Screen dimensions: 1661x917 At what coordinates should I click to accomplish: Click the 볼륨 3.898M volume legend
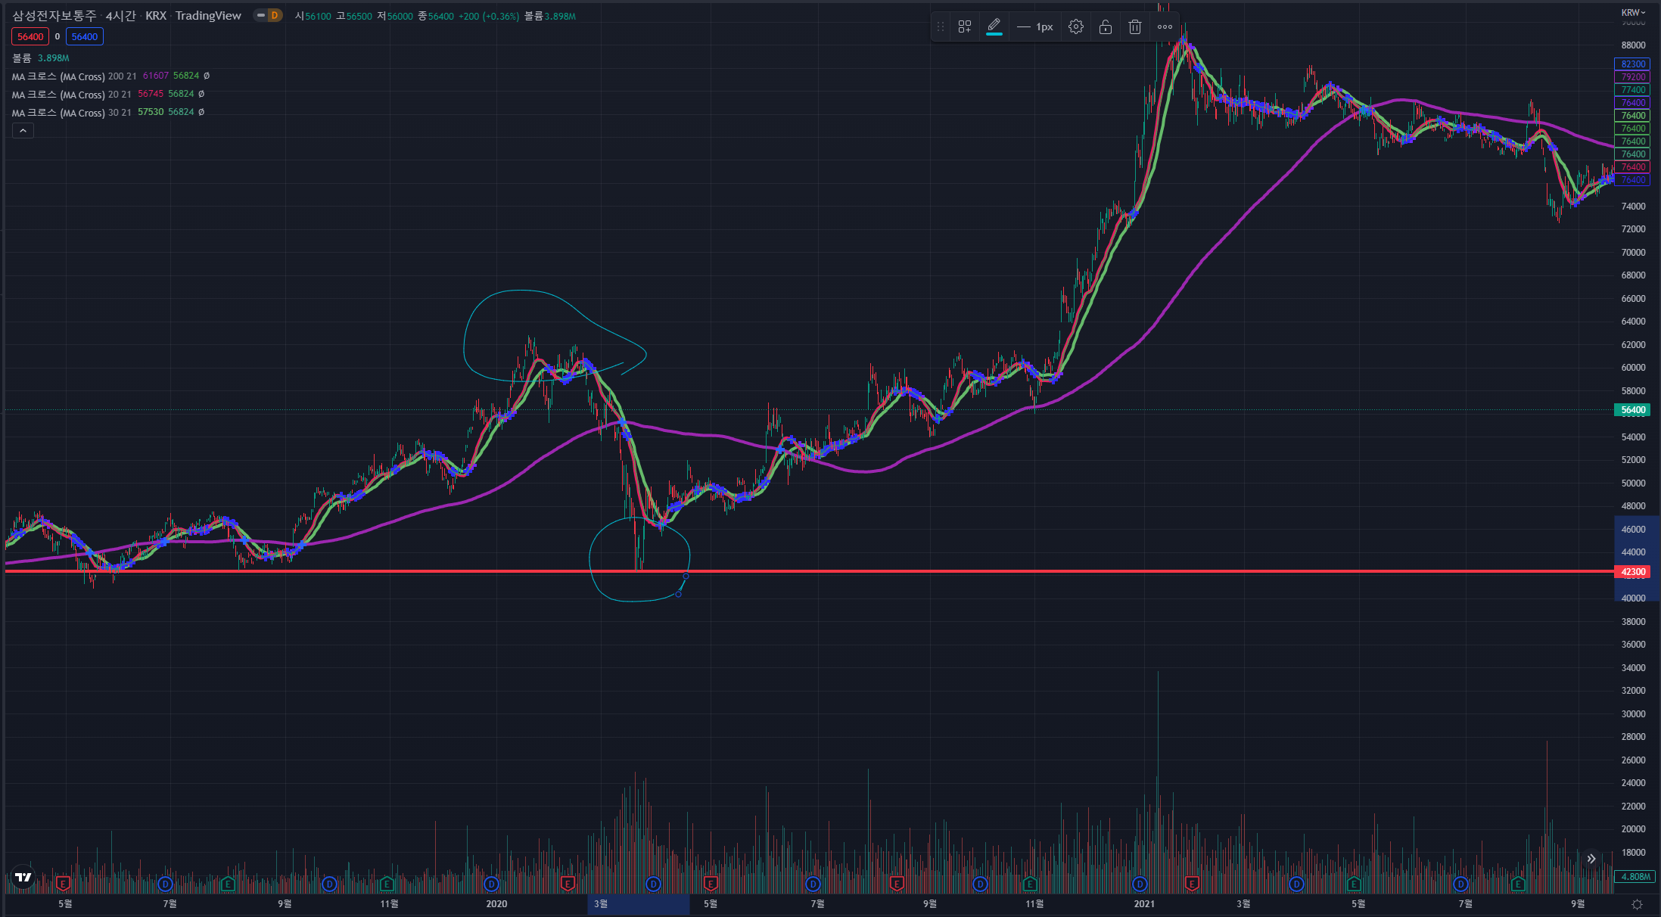(41, 58)
